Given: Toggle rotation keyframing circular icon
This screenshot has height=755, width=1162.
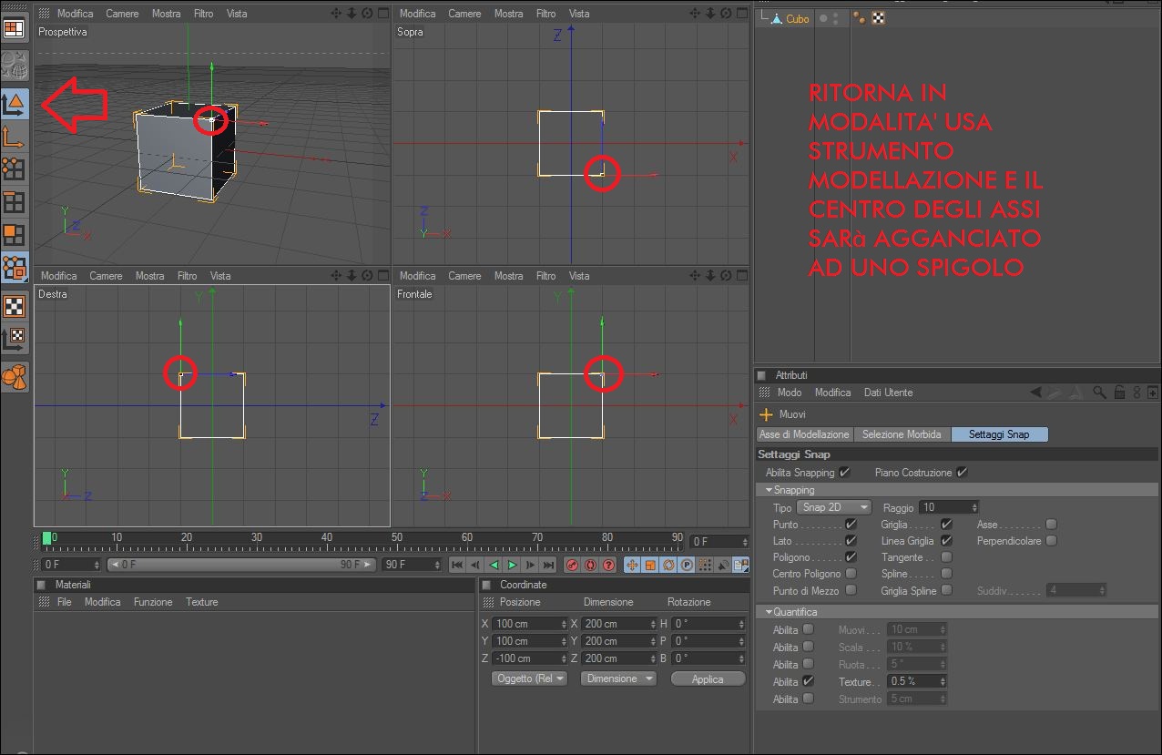Looking at the screenshot, I should [x=668, y=565].
